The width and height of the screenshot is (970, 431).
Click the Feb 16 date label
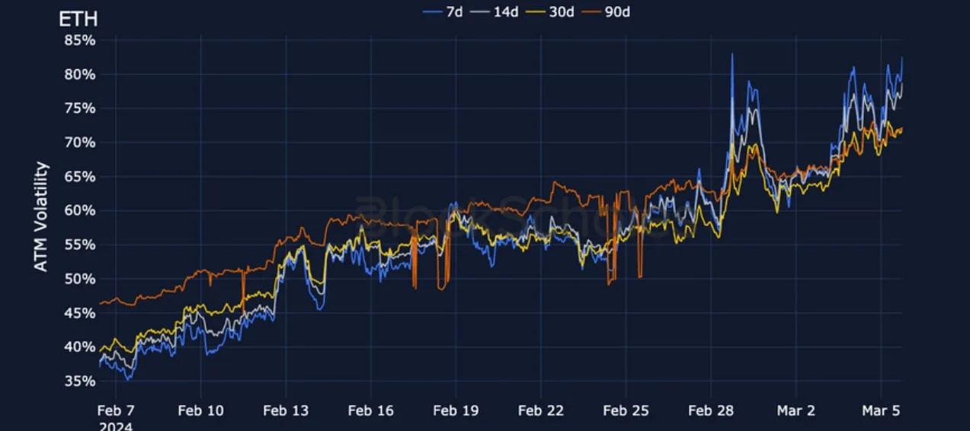[x=370, y=410]
